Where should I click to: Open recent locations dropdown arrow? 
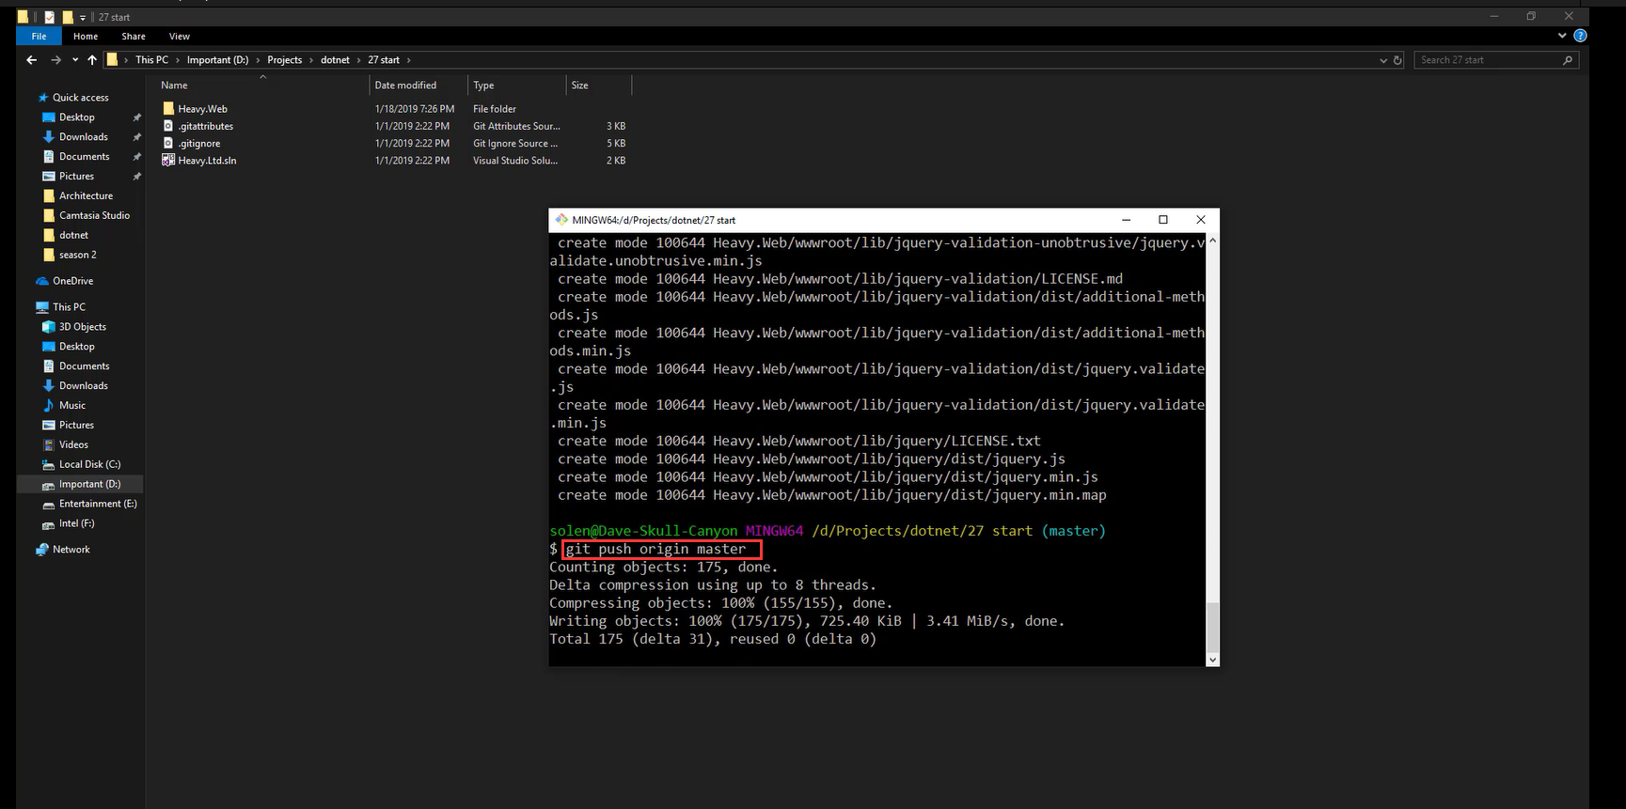tap(75, 60)
